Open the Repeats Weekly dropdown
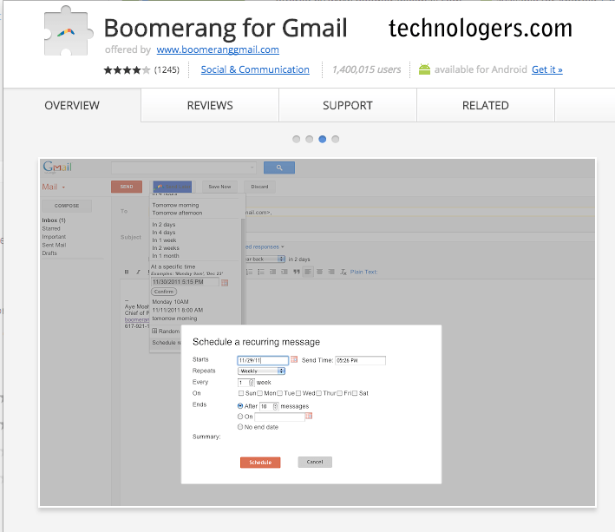The height and width of the screenshot is (532, 615). (261, 371)
